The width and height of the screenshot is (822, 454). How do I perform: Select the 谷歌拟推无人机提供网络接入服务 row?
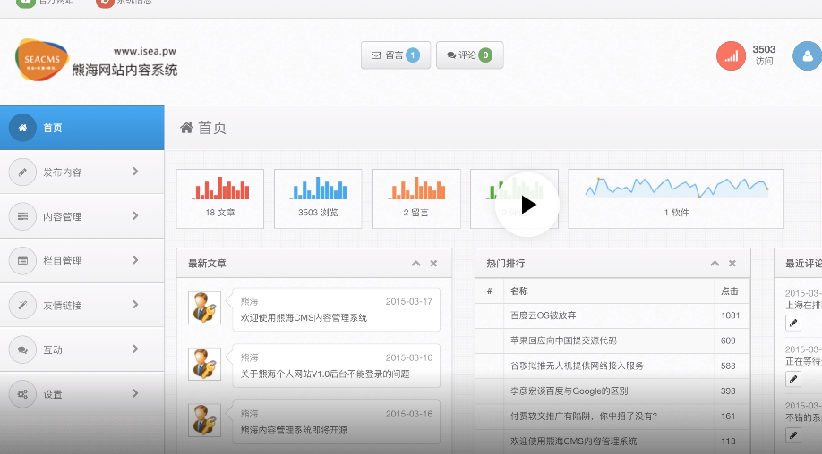tap(612, 366)
